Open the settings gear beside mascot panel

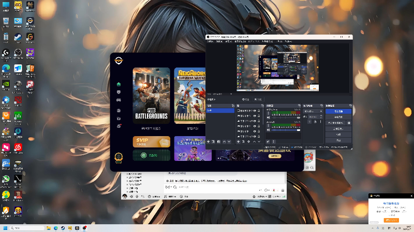point(307,168)
